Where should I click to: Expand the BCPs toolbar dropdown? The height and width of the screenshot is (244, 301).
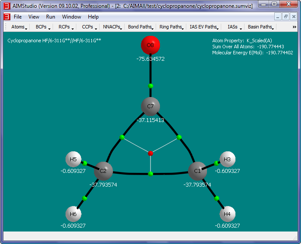point(43,27)
